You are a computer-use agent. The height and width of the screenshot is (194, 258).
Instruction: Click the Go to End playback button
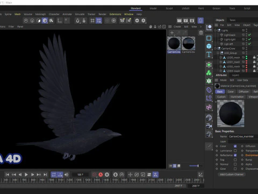click(45, 175)
